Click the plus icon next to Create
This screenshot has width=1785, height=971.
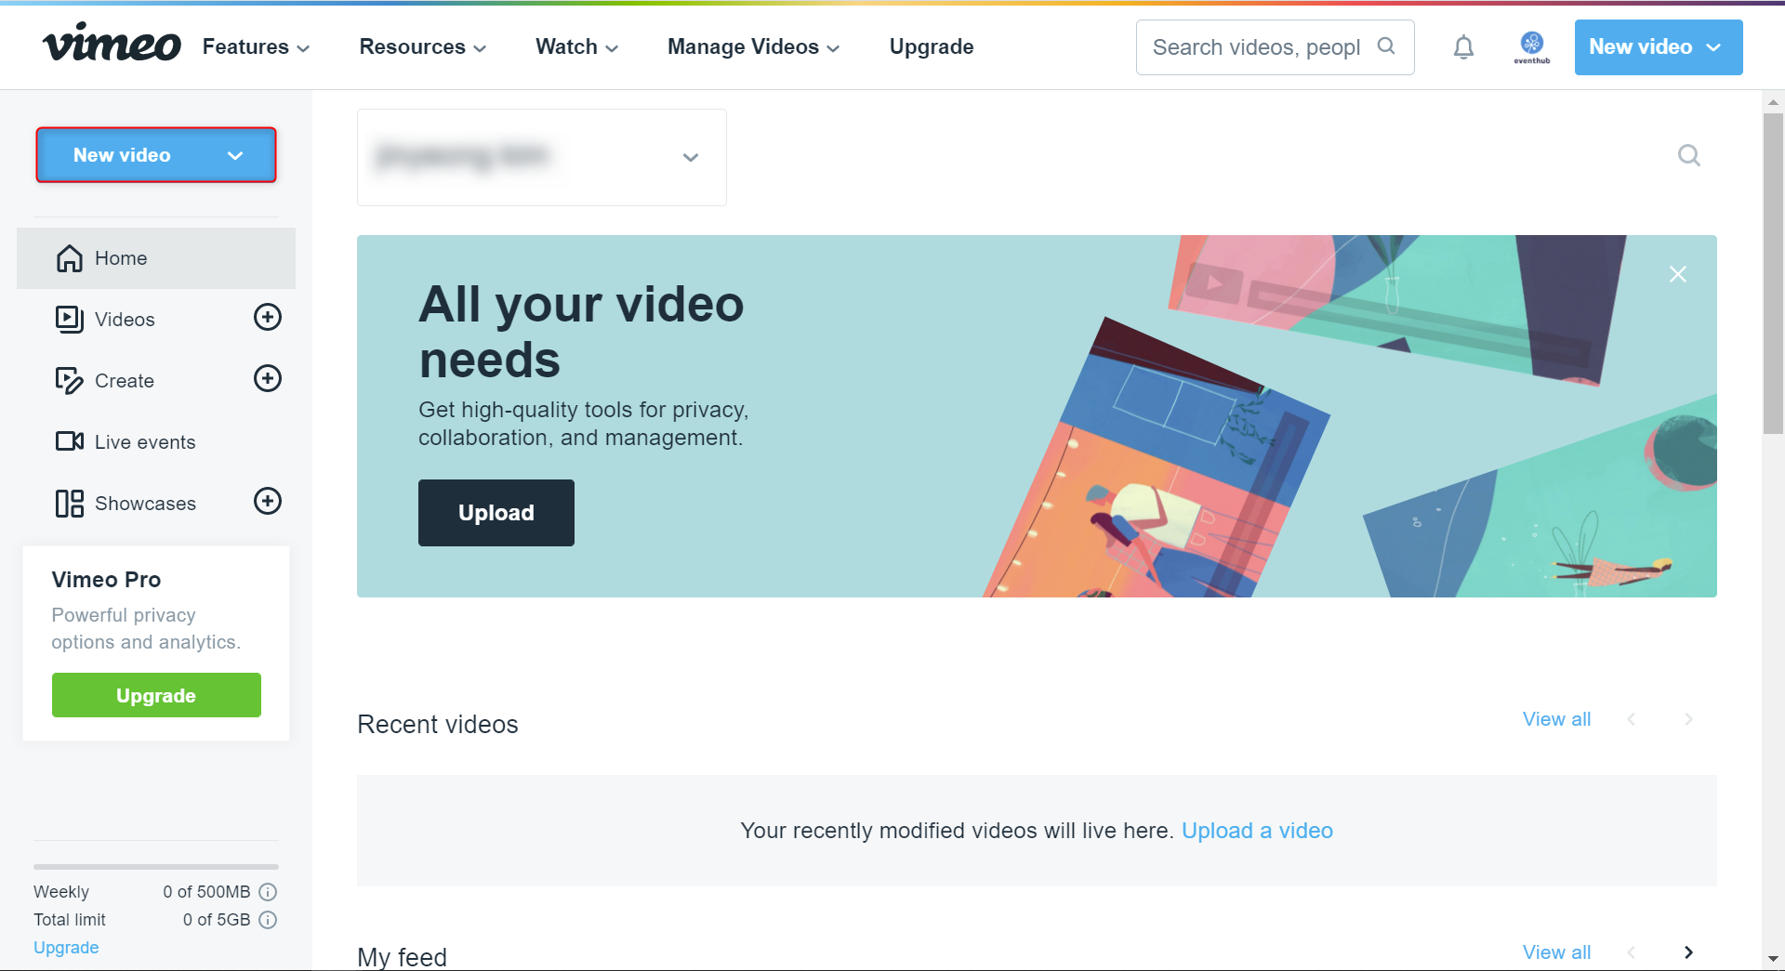268,379
